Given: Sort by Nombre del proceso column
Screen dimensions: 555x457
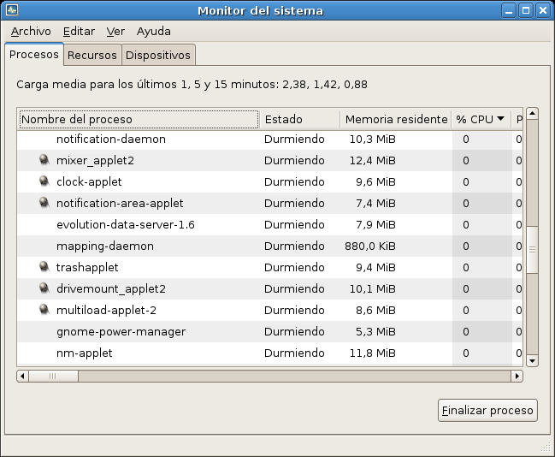Looking at the screenshot, I should pos(137,119).
